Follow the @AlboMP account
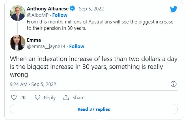 pos(60,15)
